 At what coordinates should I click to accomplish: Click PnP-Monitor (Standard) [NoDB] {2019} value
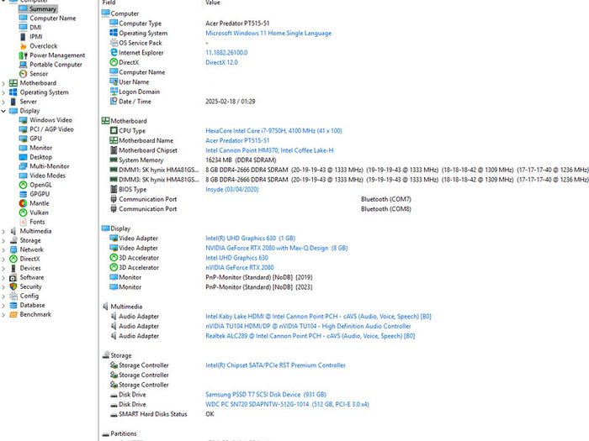click(259, 277)
